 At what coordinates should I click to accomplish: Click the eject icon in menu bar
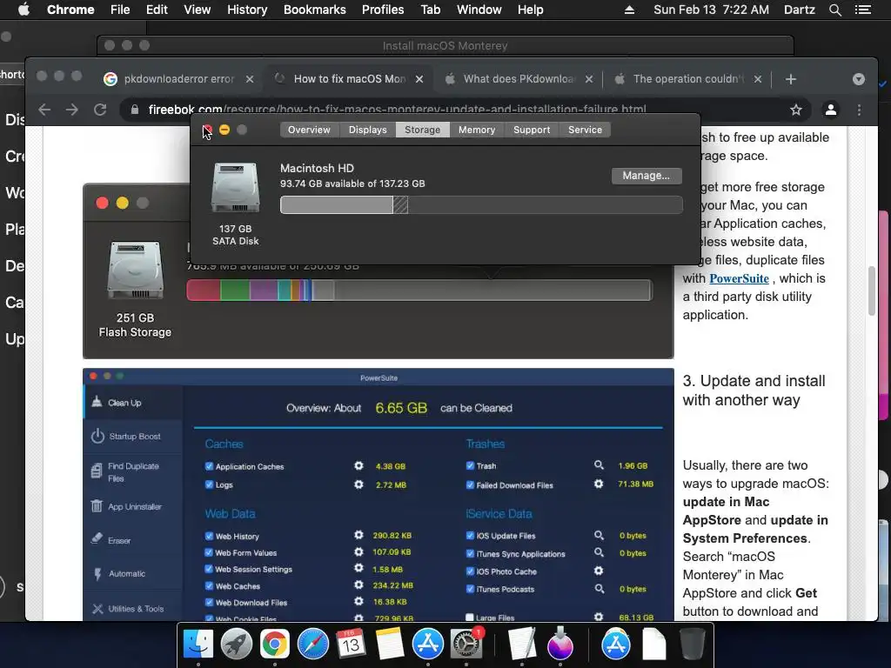coord(629,10)
